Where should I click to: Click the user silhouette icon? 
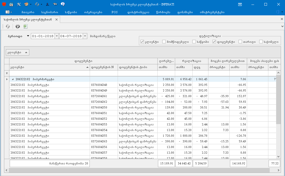(48, 4)
